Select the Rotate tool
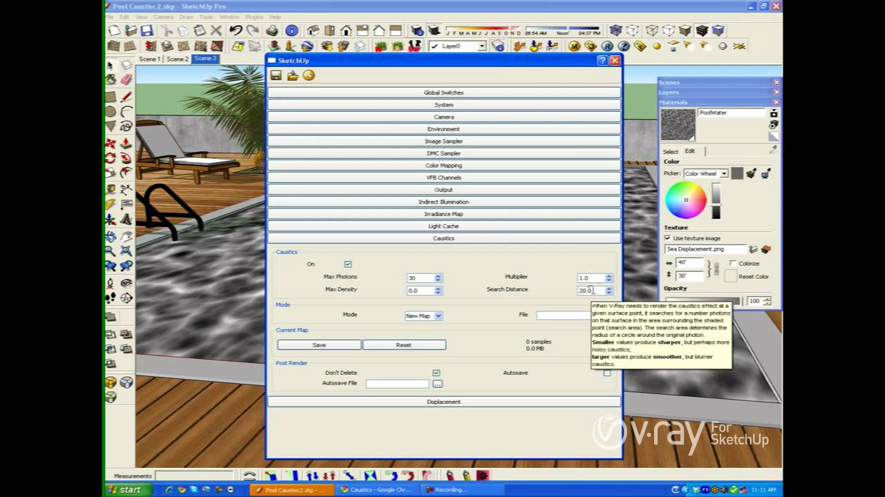Image resolution: width=885 pixels, height=497 pixels. tap(111, 158)
